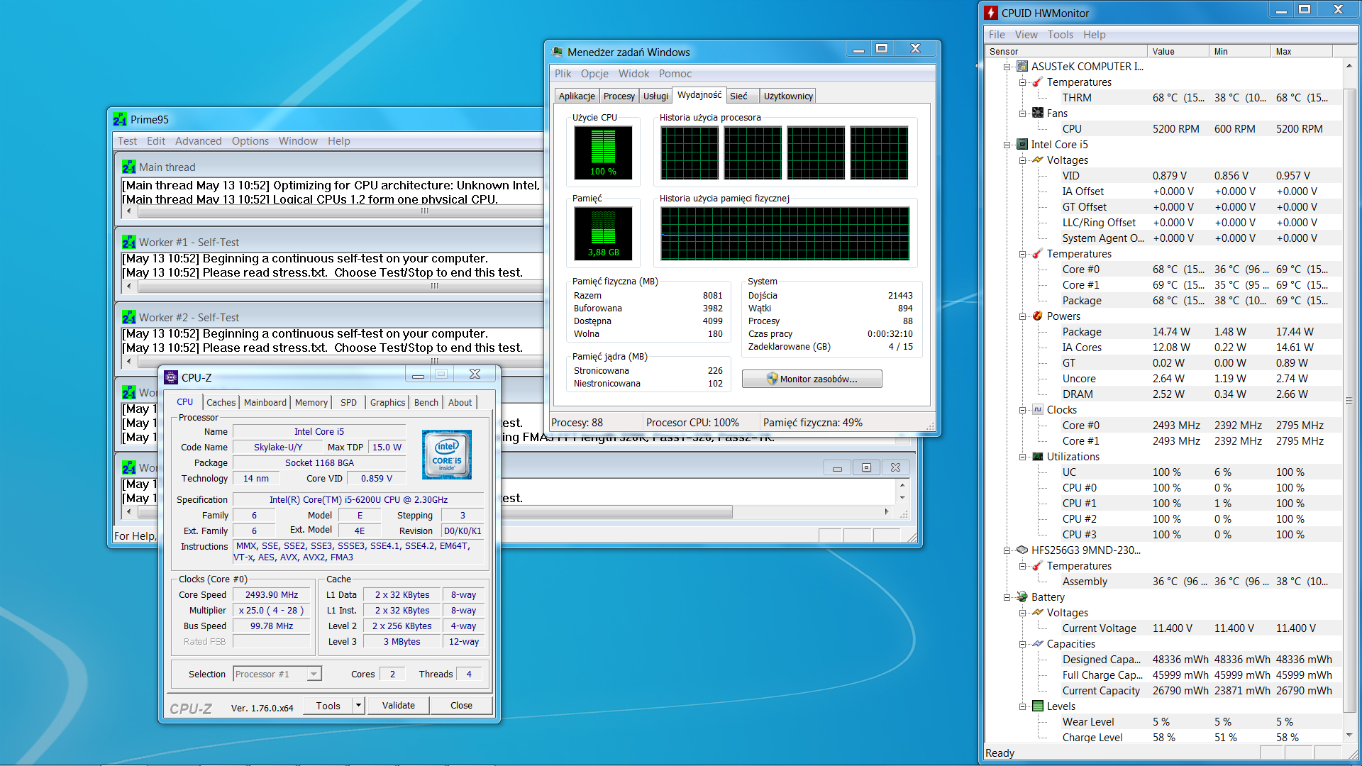Click the physical memory history graph
The image size is (1362, 766).
coord(785,233)
